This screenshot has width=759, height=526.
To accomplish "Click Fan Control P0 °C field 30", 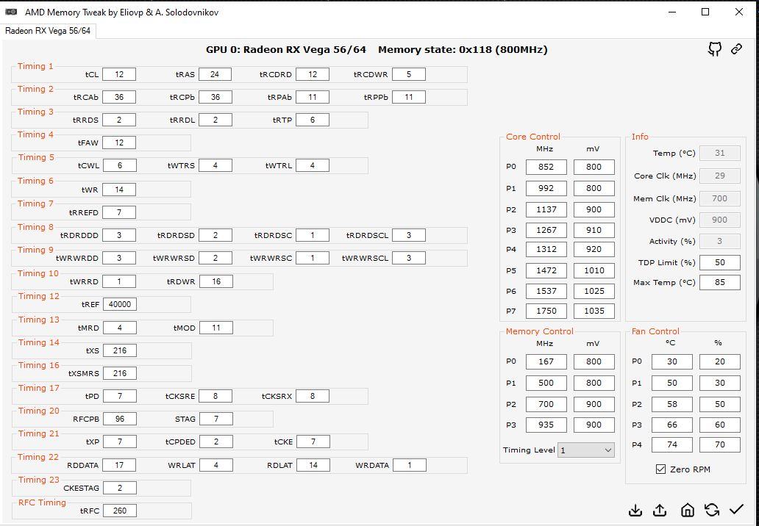I will (672, 361).
